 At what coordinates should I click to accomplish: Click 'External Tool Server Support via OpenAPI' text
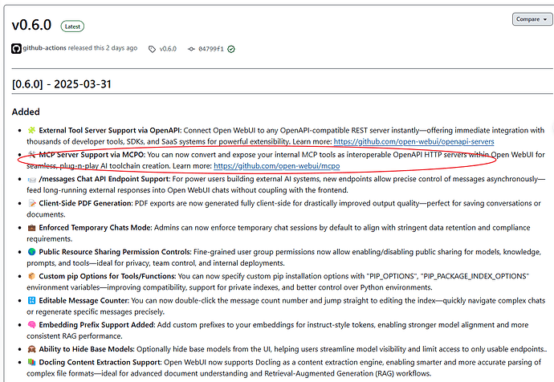[x=110, y=130]
